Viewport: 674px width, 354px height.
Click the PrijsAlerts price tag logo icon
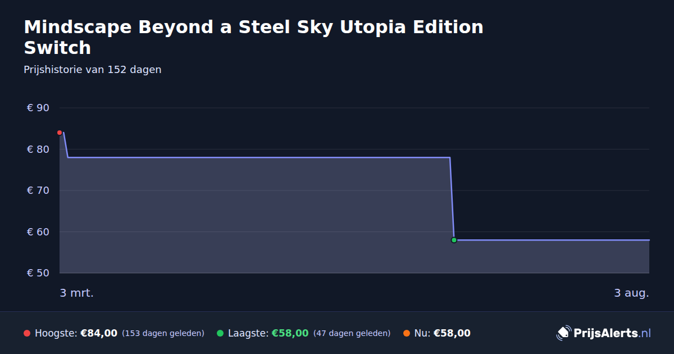click(x=563, y=333)
